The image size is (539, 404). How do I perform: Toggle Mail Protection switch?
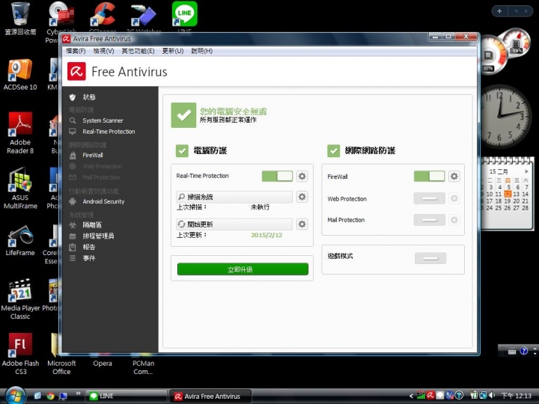click(430, 220)
